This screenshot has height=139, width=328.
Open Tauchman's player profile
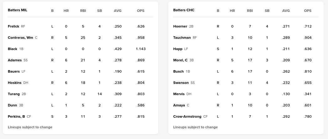182,38
